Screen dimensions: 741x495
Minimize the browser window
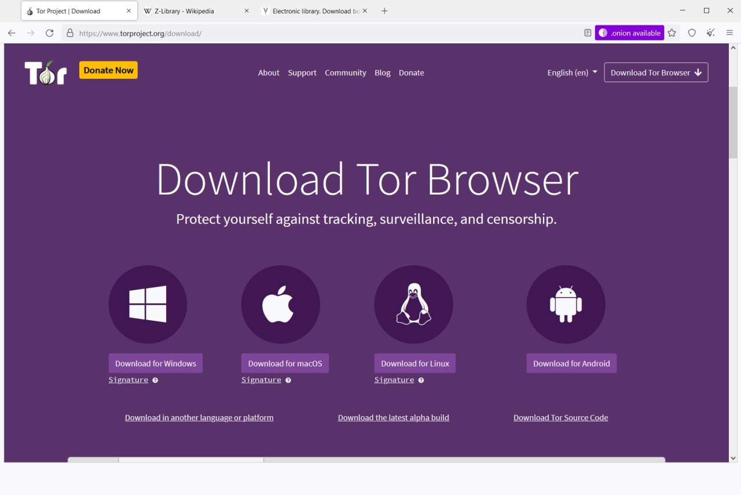(682, 10)
